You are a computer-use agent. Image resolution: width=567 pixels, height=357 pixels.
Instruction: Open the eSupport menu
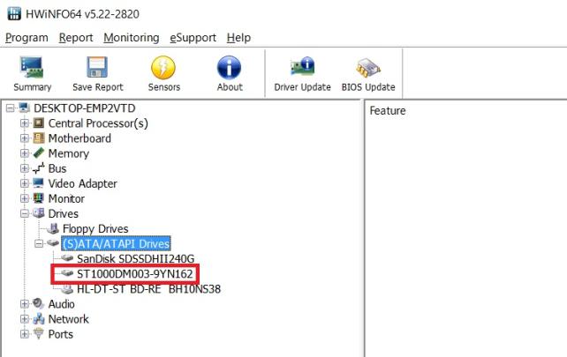[x=193, y=38]
